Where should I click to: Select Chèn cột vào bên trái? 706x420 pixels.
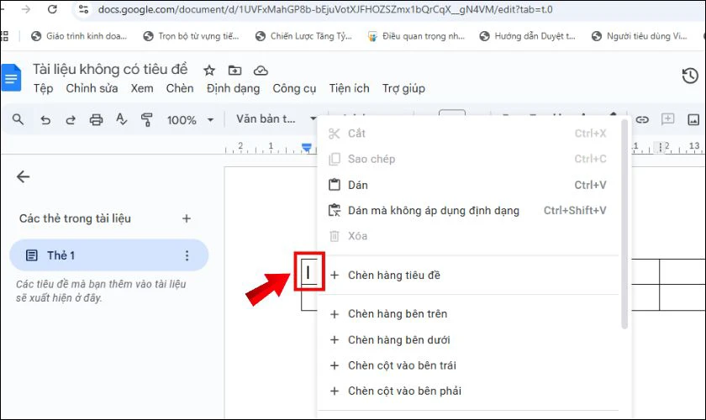(468, 365)
